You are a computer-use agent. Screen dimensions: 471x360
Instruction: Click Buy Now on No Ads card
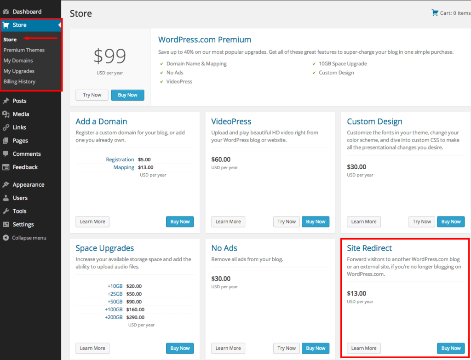coord(316,349)
